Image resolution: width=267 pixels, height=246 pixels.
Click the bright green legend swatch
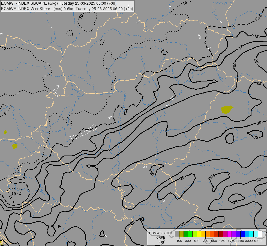coord(190,234)
